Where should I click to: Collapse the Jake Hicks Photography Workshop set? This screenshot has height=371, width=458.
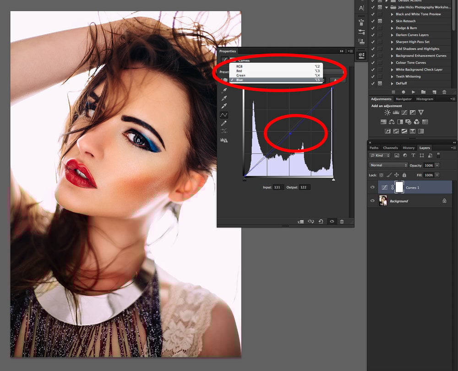[387, 7]
